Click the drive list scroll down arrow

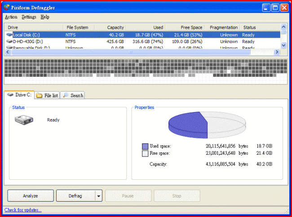(x=283, y=45)
